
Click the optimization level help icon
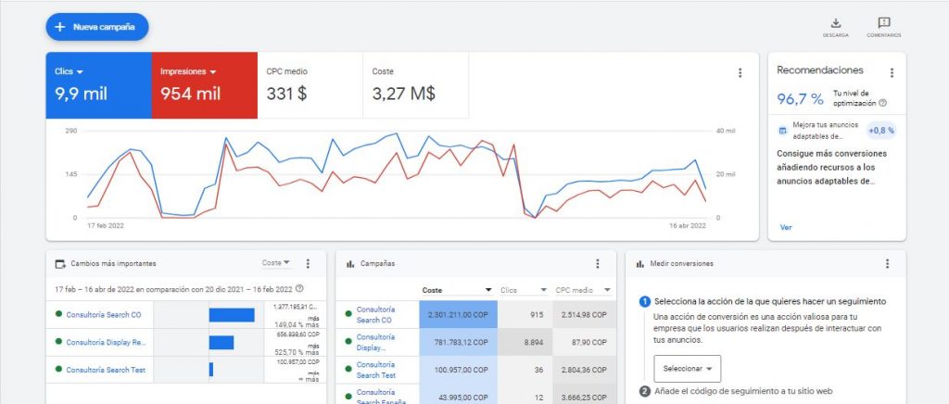(882, 104)
